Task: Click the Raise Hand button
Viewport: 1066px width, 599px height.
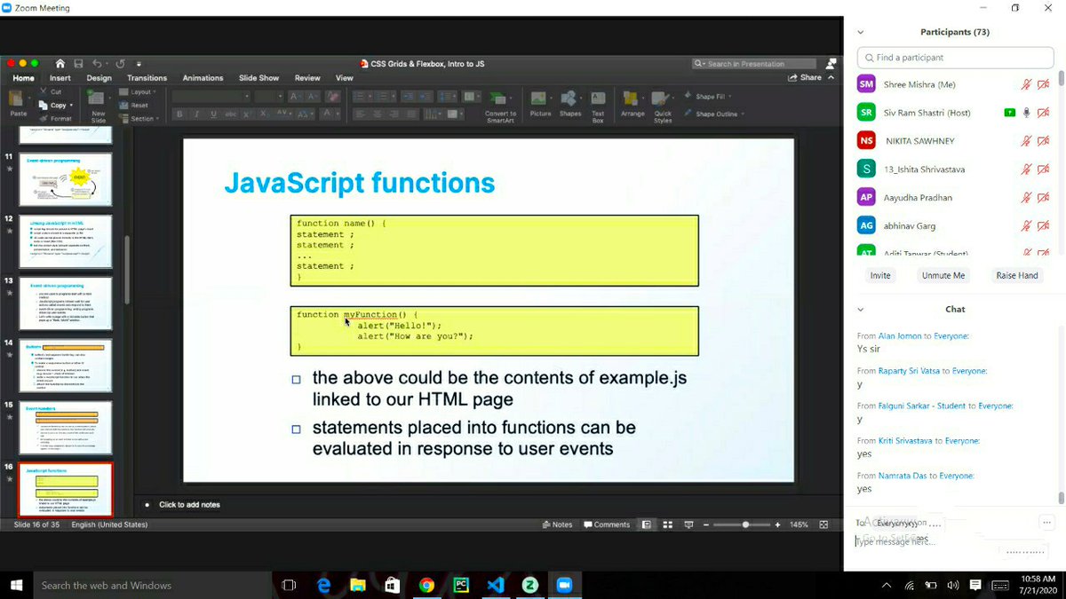Action: click(1016, 275)
